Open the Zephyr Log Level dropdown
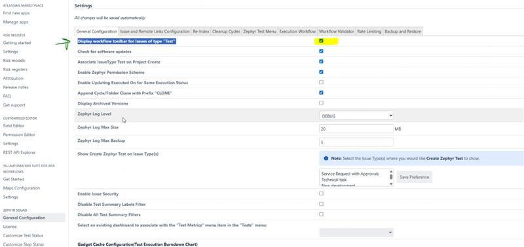 356,116
